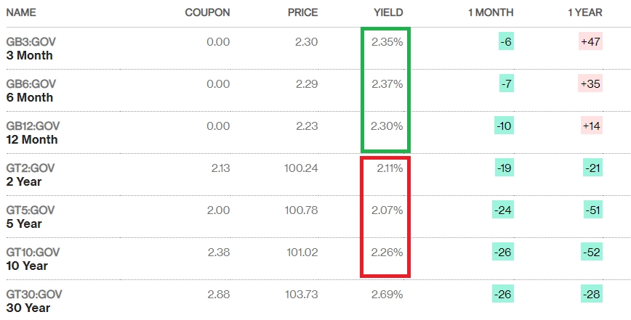Click the -6 one-month change badge
This screenshot has width=631, height=320.
click(506, 41)
